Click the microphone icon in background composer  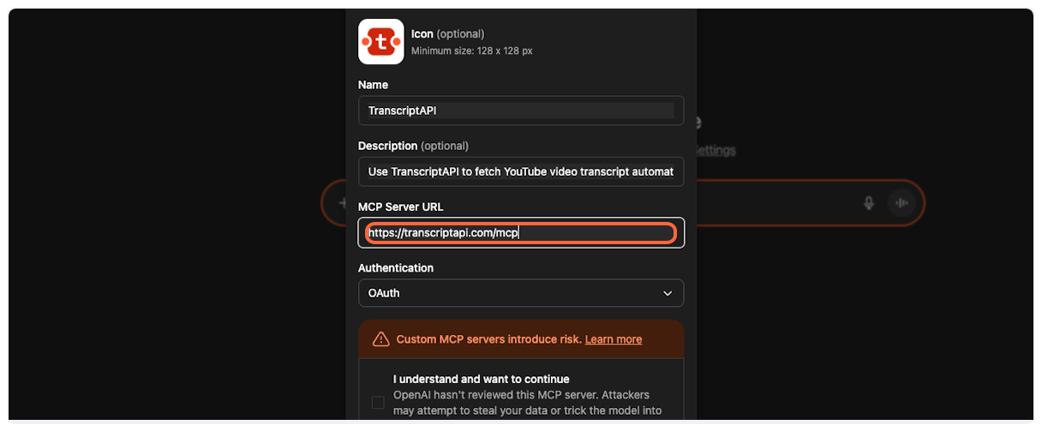(x=869, y=203)
